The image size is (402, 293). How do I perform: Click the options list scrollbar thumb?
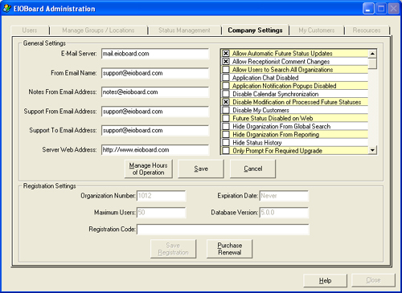(x=372, y=63)
